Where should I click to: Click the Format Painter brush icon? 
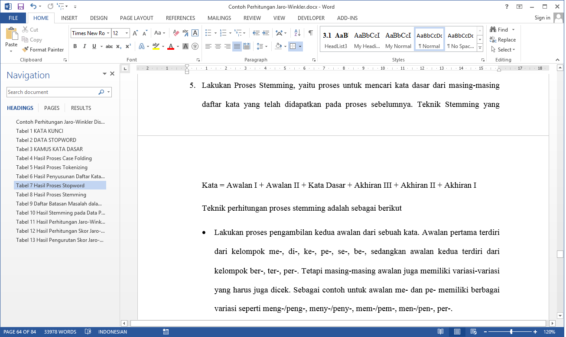[x=25, y=50]
